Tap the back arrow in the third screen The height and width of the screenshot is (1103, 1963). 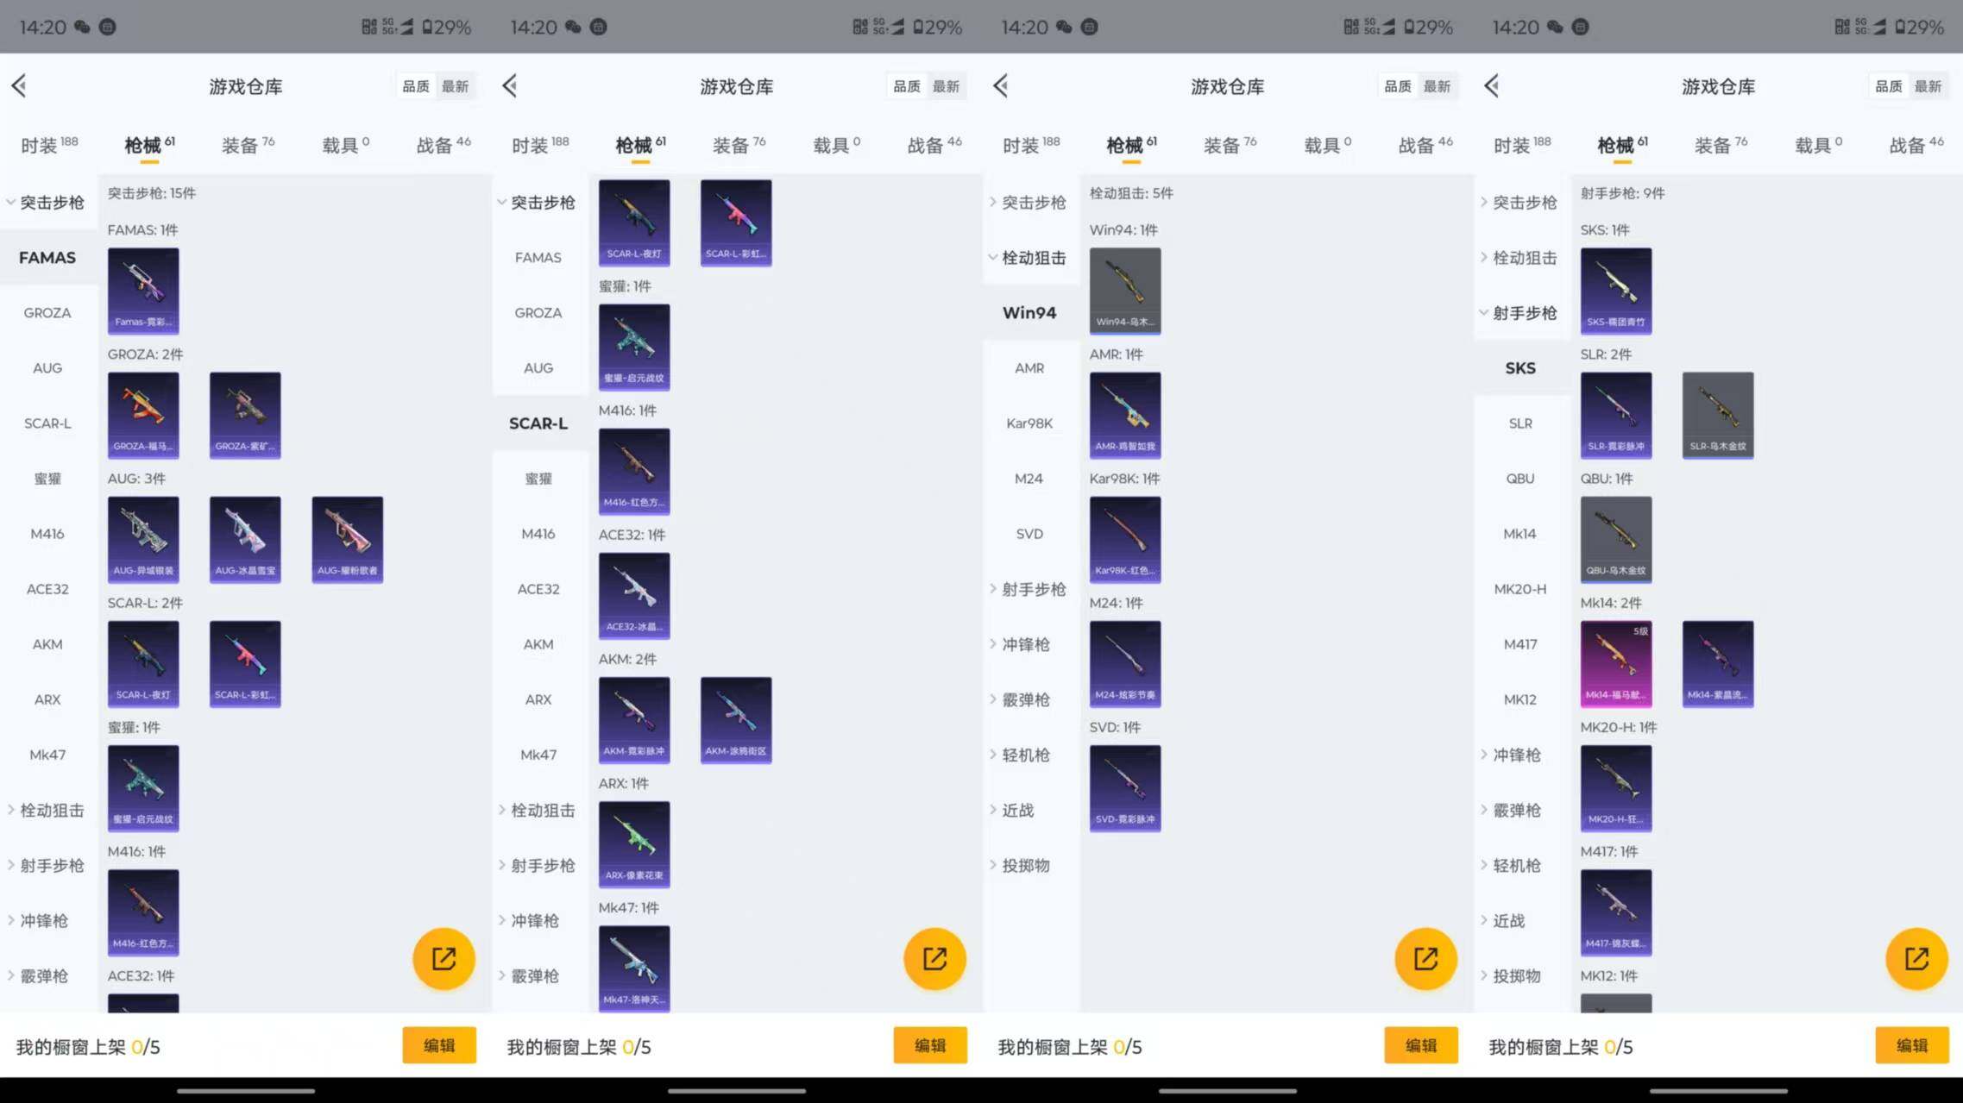pyautogui.click(x=1001, y=85)
